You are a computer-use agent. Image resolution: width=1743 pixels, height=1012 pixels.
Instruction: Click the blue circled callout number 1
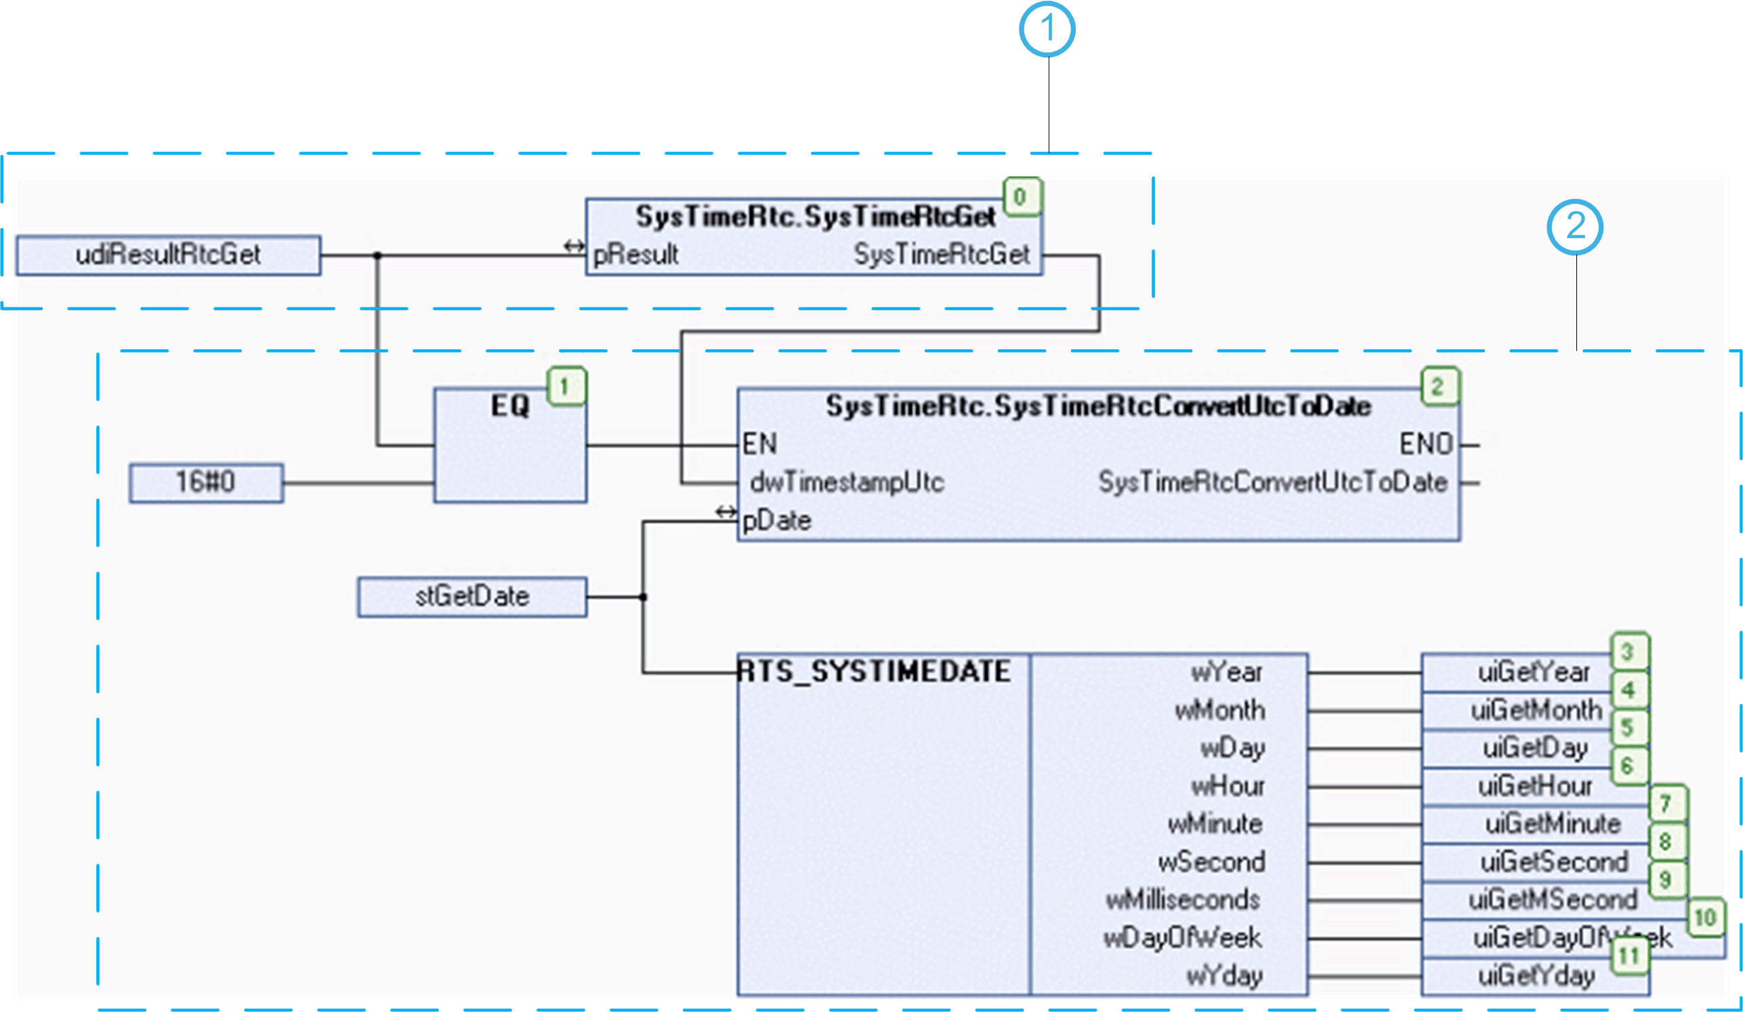coord(1047,29)
